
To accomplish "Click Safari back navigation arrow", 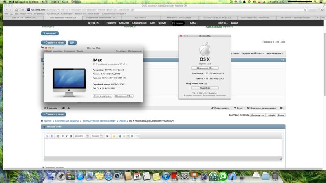I will [7, 10].
